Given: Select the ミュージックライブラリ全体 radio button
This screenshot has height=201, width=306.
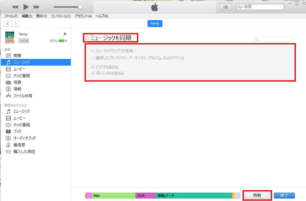Looking at the screenshot, I should pos(93,51).
